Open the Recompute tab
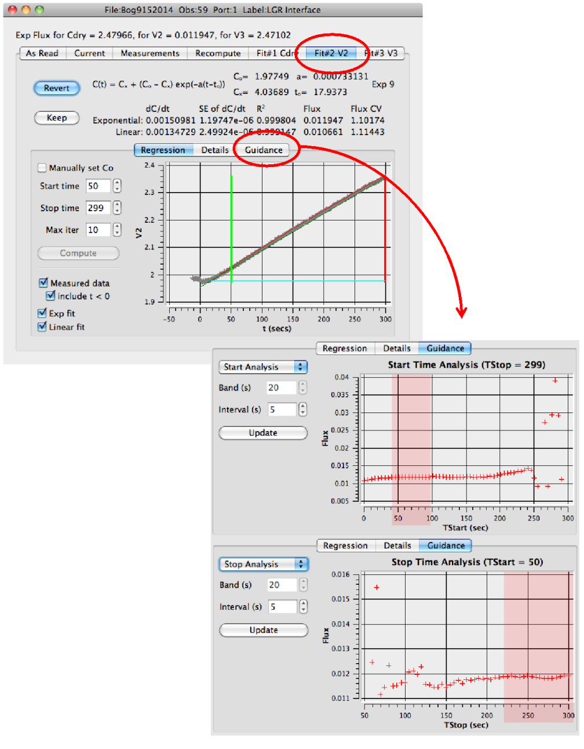The width and height of the screenshot is (584, 749). coord(218,53)
